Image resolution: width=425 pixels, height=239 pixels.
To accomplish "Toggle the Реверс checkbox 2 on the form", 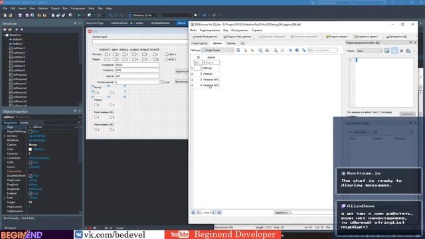I will 115,59.
